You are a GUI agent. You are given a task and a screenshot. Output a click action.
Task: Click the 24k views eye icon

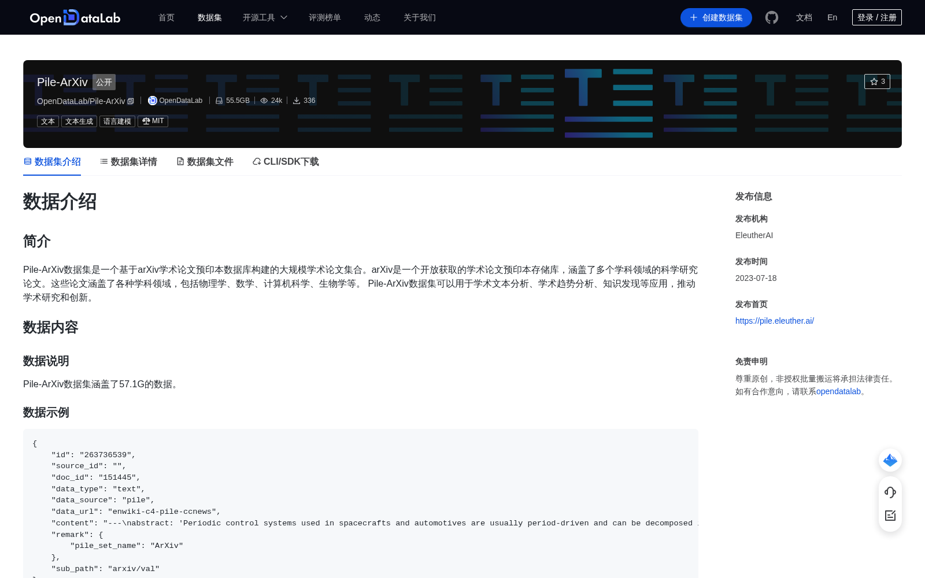[x=264, y=101]
